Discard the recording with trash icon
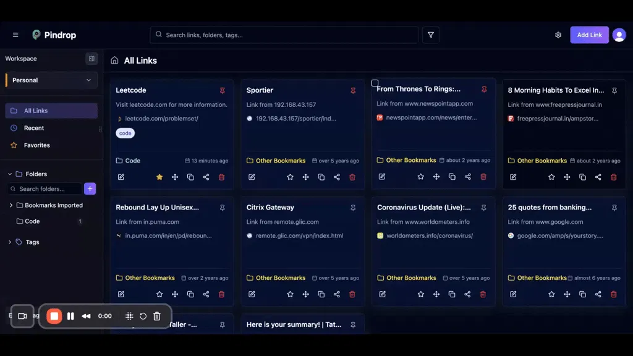 point(157,316)
